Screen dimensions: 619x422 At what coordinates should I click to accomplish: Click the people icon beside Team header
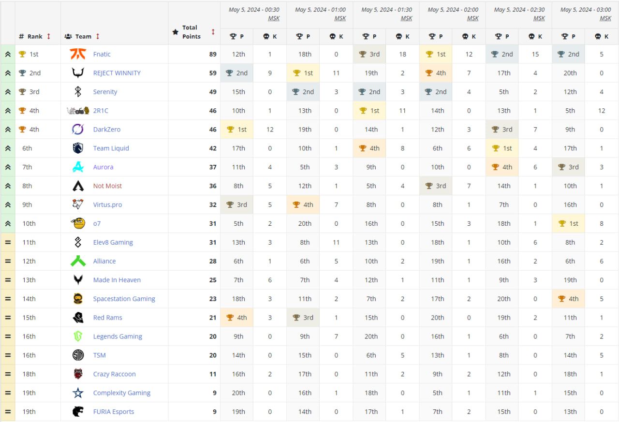(68, 36)
